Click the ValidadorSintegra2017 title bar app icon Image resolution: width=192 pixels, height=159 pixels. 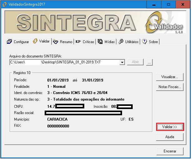[x=5, y=4]
